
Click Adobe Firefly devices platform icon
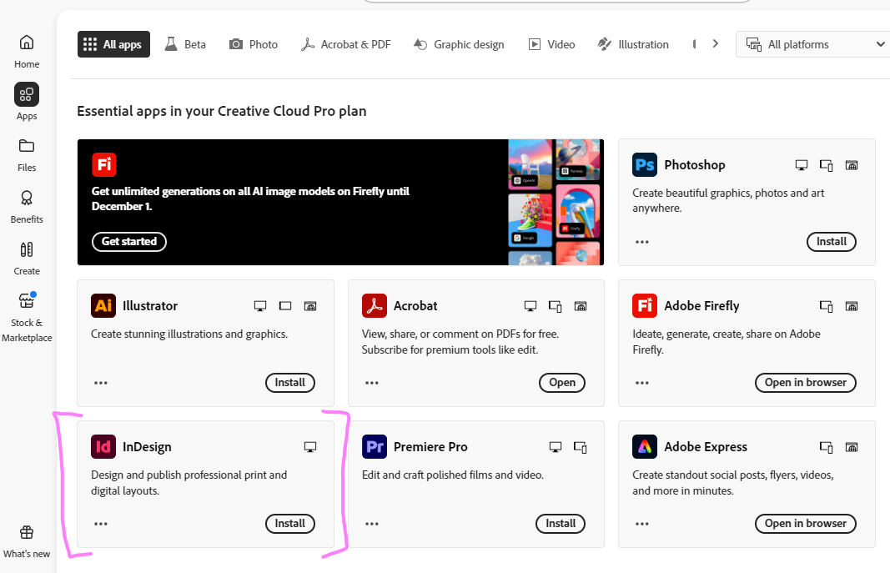[826, 306]
